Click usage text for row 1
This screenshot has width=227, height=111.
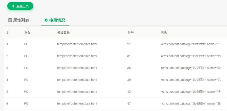pos(192,44)
